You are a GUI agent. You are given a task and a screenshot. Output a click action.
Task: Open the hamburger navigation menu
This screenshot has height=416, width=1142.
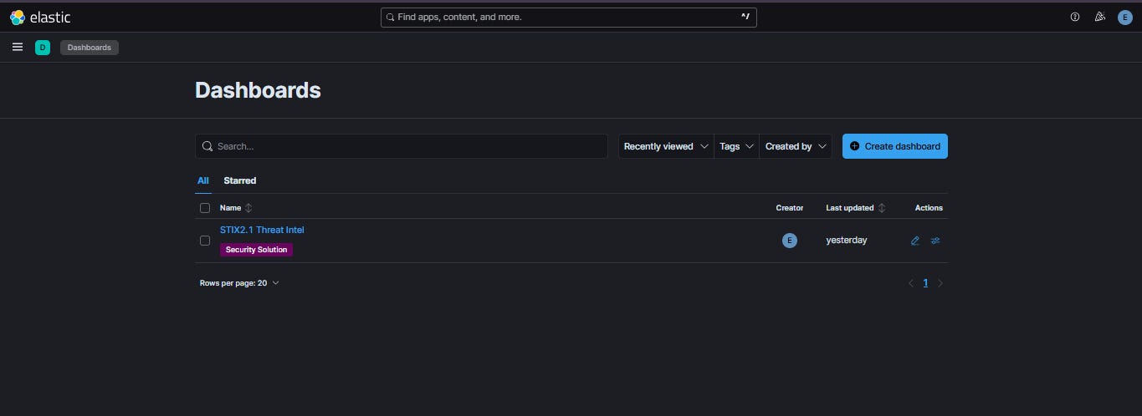[x=18, y=48]
